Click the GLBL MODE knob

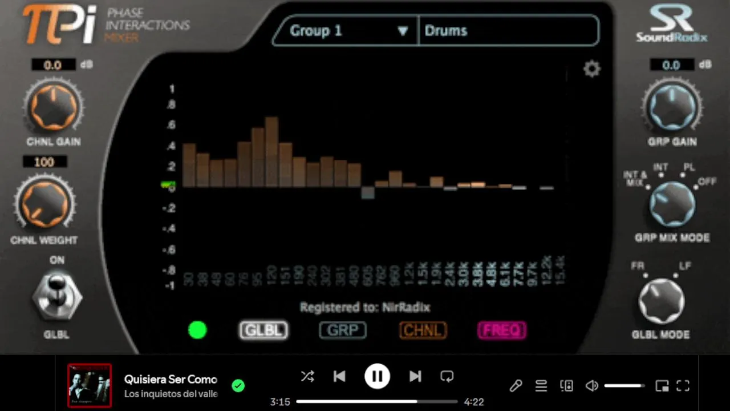click(661, 302)
